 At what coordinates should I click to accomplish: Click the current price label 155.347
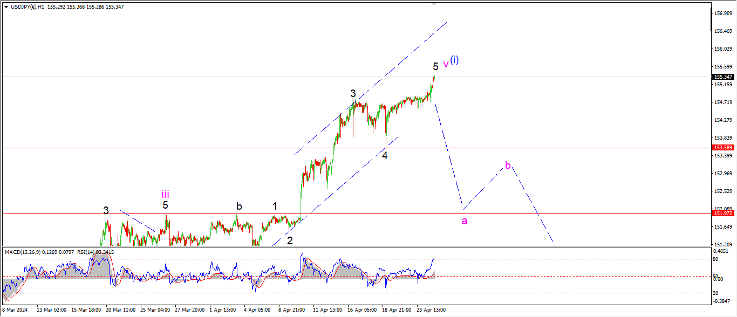[x=722, y=77]
